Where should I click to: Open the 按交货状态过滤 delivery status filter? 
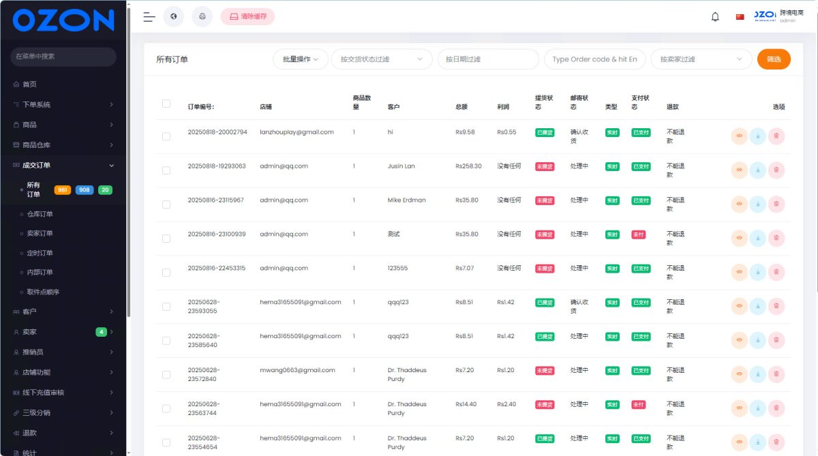[x=382, y=59]
